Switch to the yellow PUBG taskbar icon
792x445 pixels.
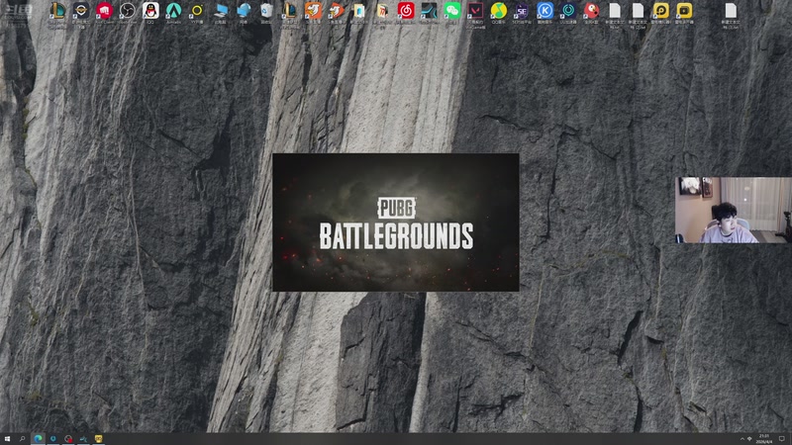pos(98,439)
